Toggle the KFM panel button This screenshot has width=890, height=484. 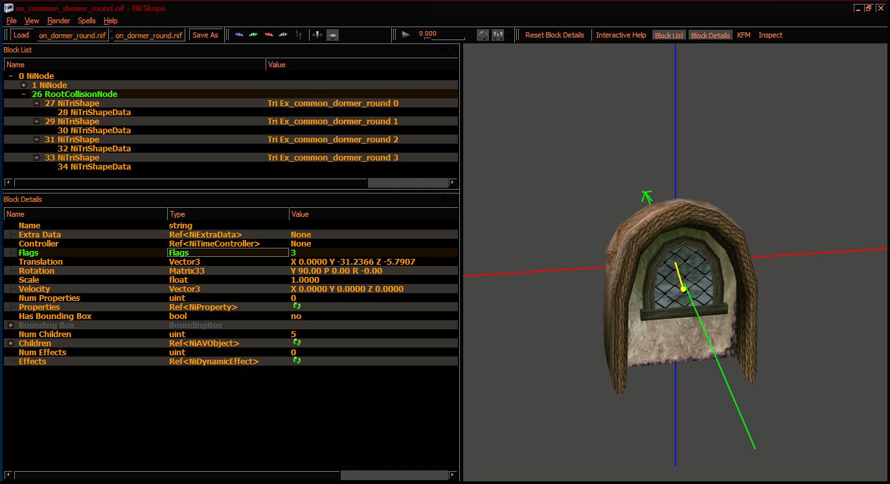coord(744,35)
